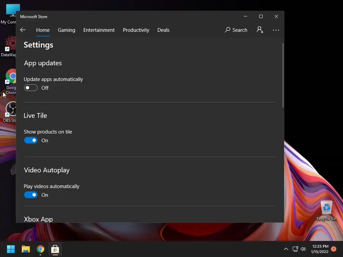
Task: Close the Microsoft Store window
Action: 276,16
